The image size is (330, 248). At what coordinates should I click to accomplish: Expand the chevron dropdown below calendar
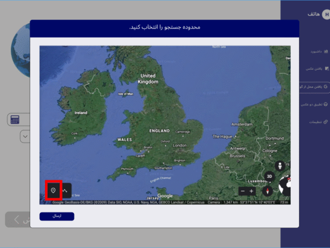point(25,137)
